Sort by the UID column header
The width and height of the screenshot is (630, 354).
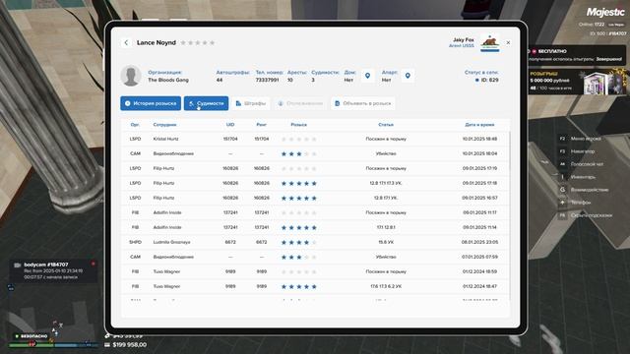[x=230, y=125]
